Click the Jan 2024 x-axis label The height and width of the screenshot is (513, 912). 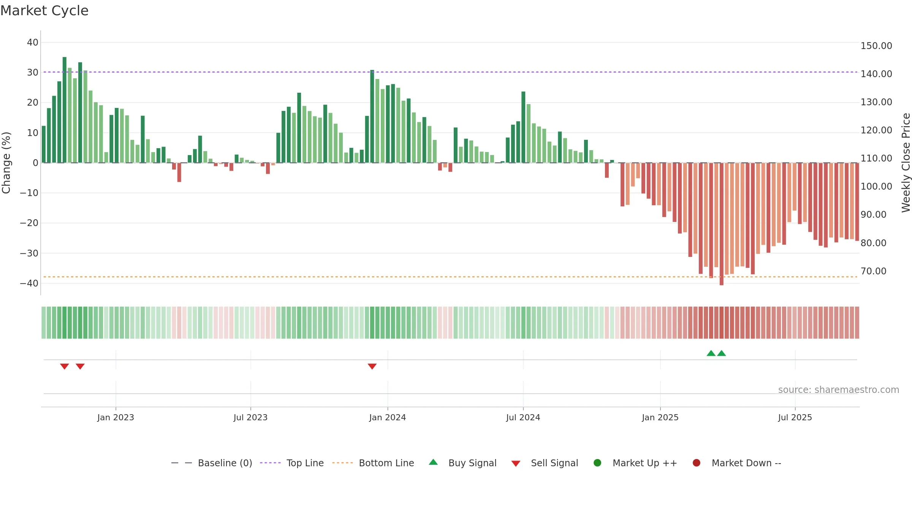(388, 417)
